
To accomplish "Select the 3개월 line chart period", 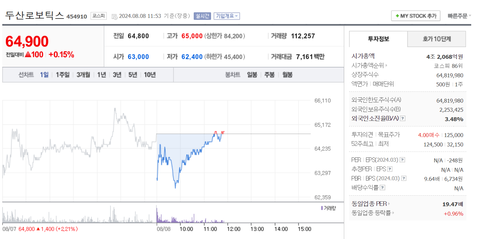I will coord(83,75).
